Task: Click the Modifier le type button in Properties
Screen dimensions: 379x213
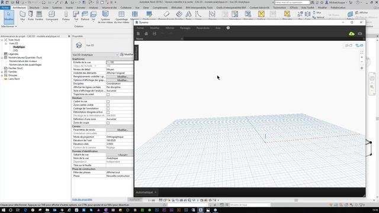Action: tap(127, 54)
